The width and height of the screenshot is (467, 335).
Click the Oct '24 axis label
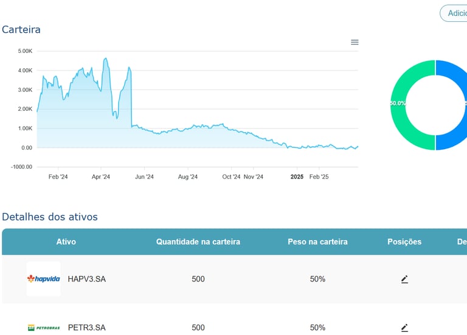[x=231, y=177]
